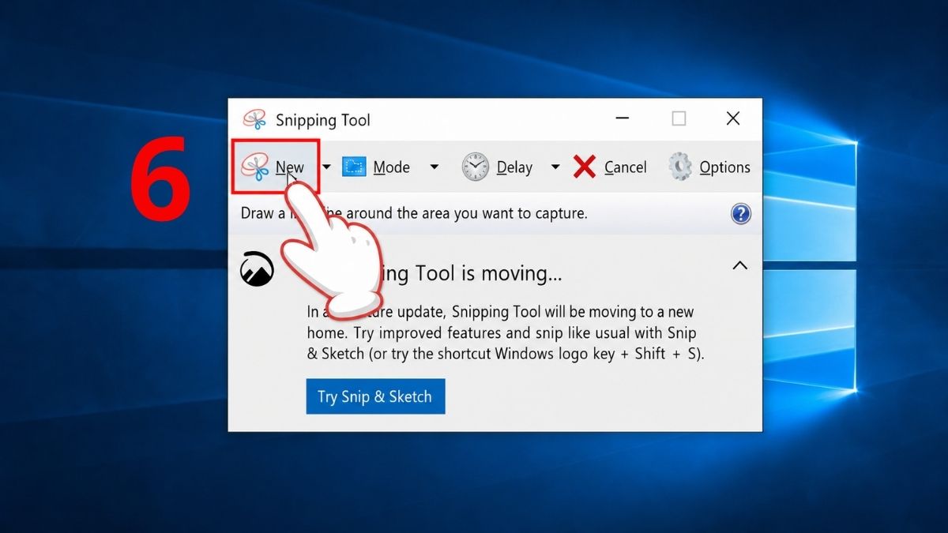The image size is (948, 533).
Task: Click the Options toolbar label
Action: point(725,167)
